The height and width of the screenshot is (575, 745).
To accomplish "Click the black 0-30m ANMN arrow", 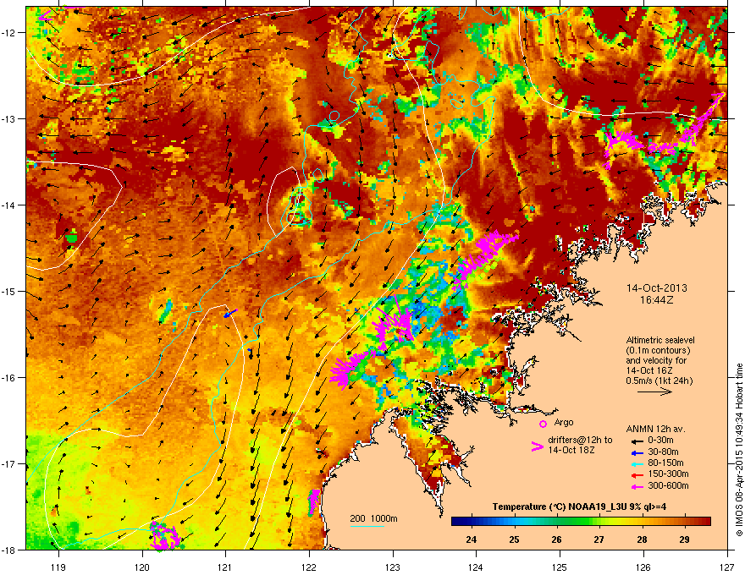I will click(637, 441).
